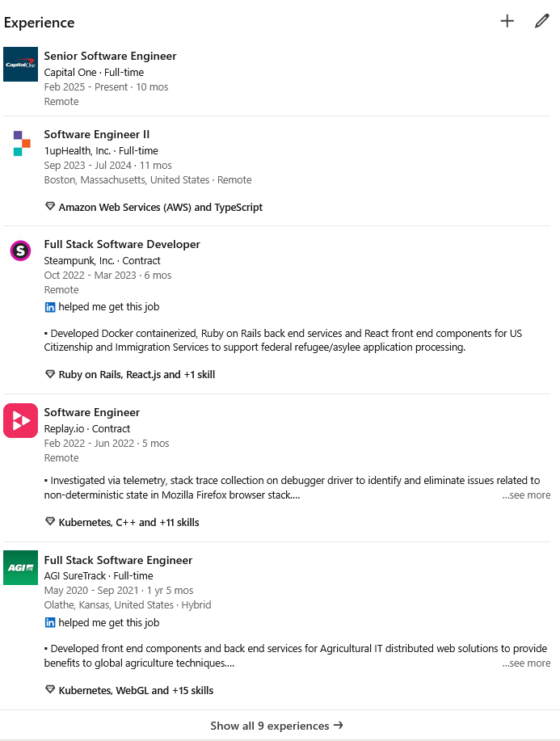The image size is (560, 741).
Task: Open Amazon Web Services and TypeScript skills
Action: click(160, 207)
